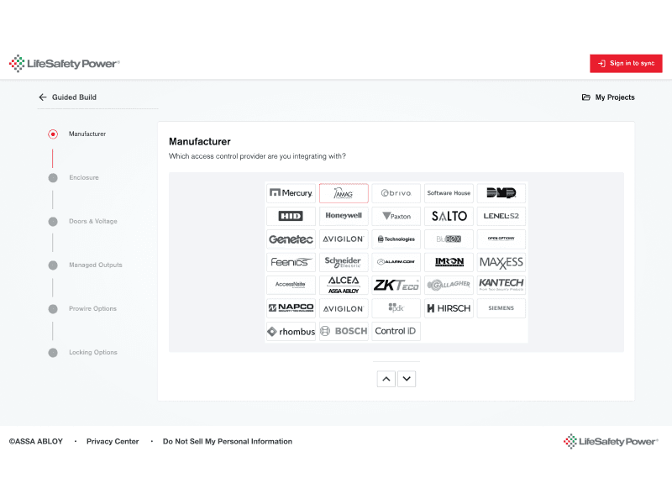This screenshot has height=504, width=672.
Task: Select the Siemens manufacturer tile
Action: pyautogui.click(x=501, y=308)
